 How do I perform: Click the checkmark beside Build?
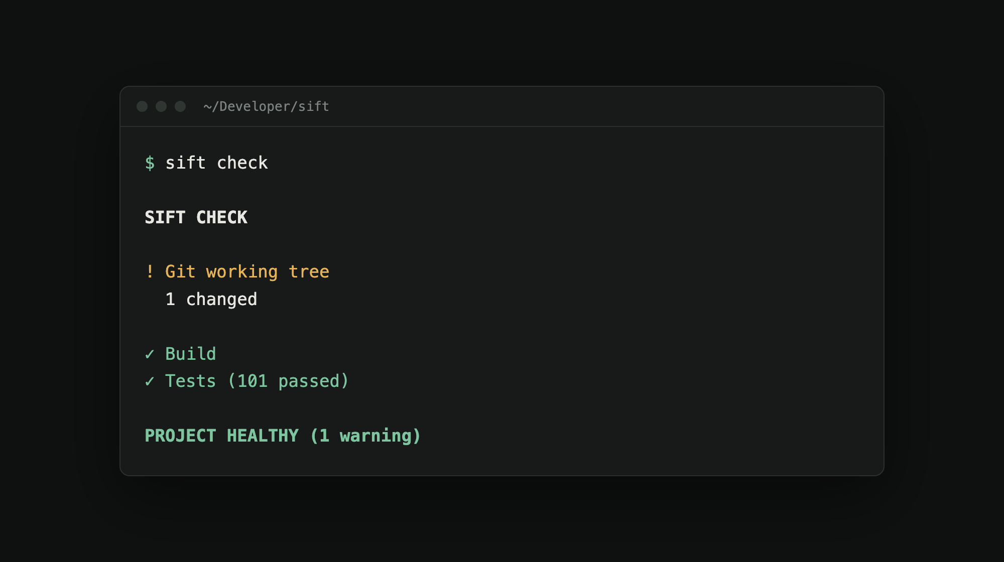coord(150,354)
